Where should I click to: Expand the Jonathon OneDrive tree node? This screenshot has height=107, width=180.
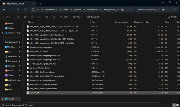pyautogui.click(x=3, y=33)
